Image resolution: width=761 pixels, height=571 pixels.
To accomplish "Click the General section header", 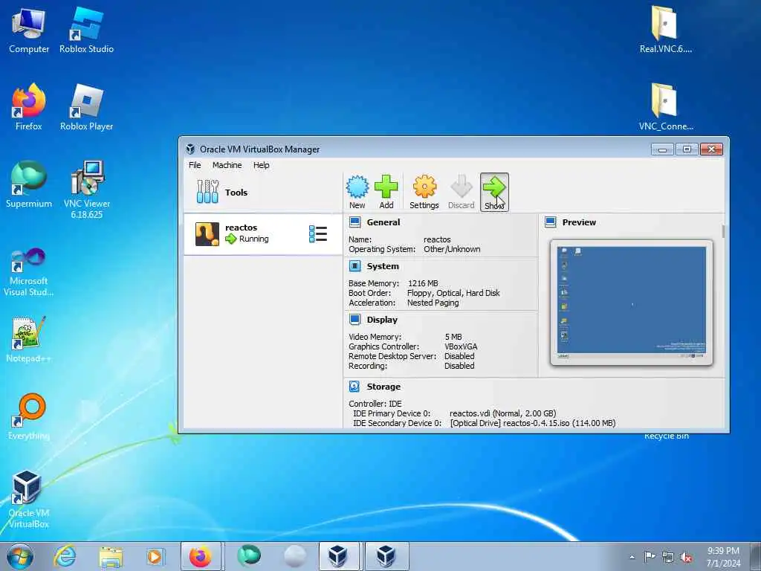I will point(383,222).
